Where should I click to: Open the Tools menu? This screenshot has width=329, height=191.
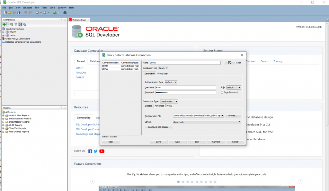[52, 8]
